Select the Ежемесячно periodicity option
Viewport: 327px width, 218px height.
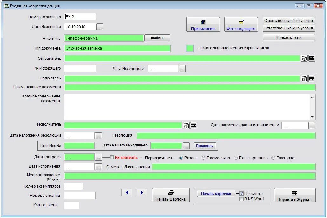click(x=204, y=158)
